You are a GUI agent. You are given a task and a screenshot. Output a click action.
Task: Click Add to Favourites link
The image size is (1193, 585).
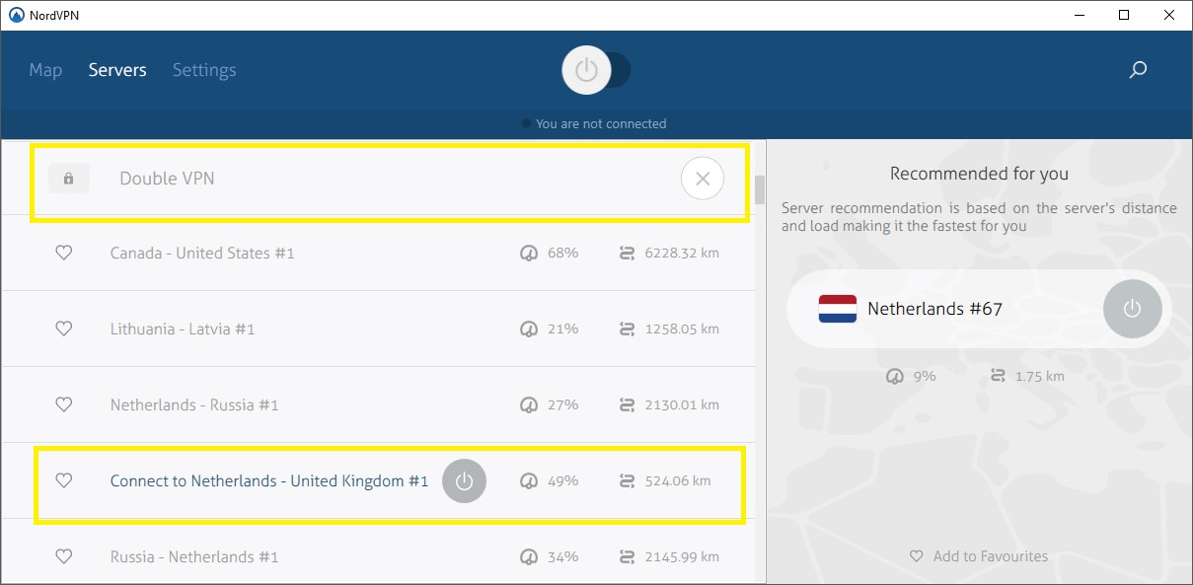click(991, 556)
